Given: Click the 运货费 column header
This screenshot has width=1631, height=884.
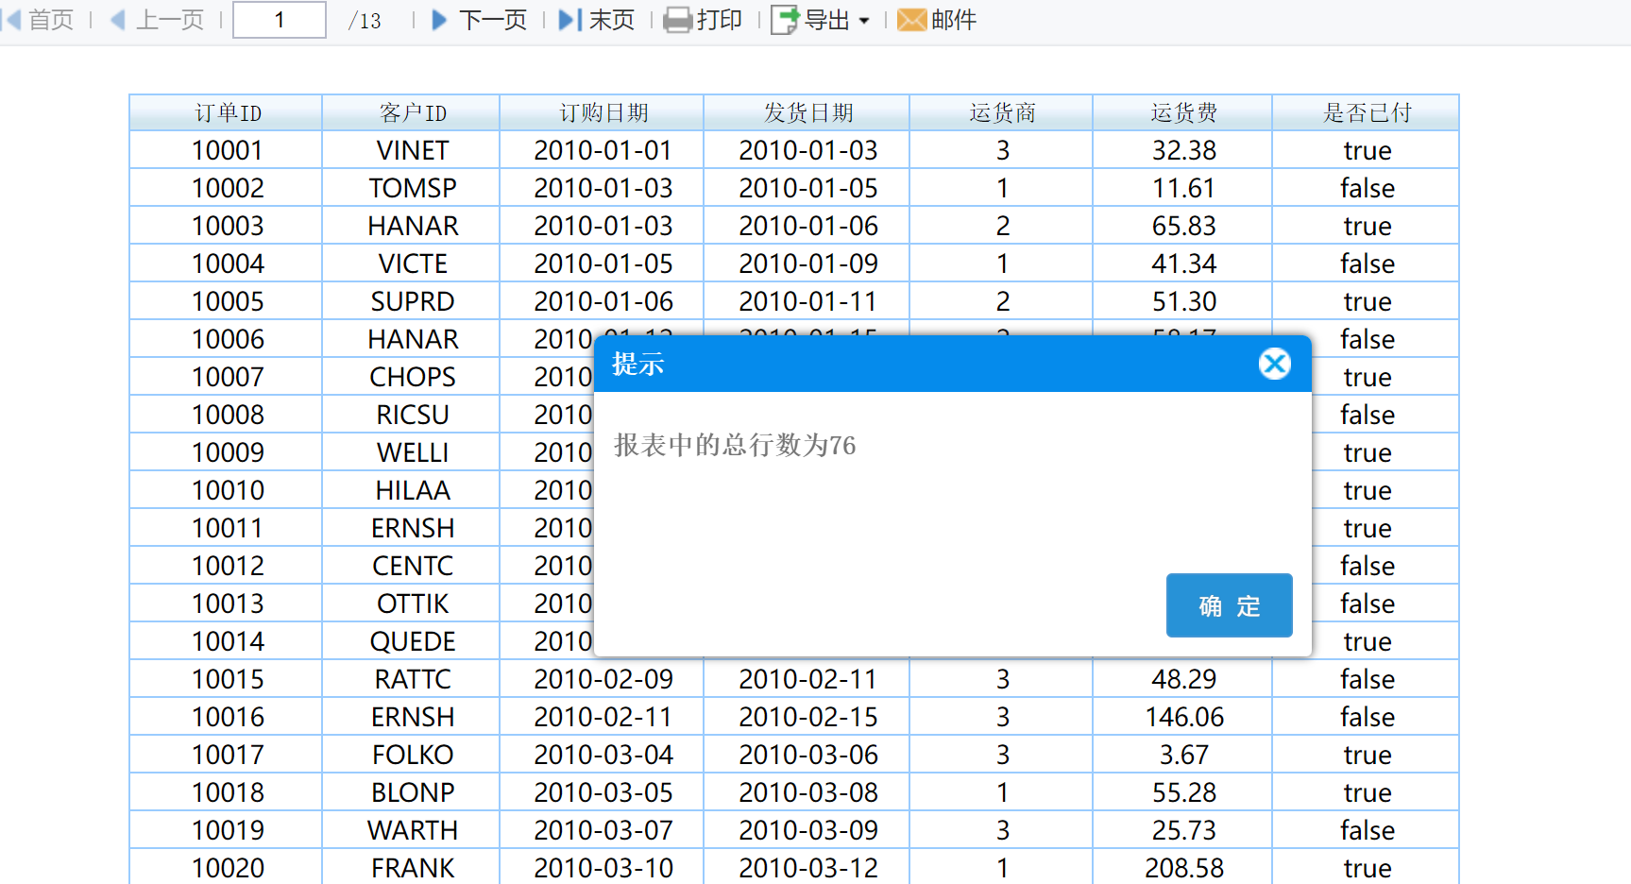Looking at the screenshot, I should point(1183,113).
